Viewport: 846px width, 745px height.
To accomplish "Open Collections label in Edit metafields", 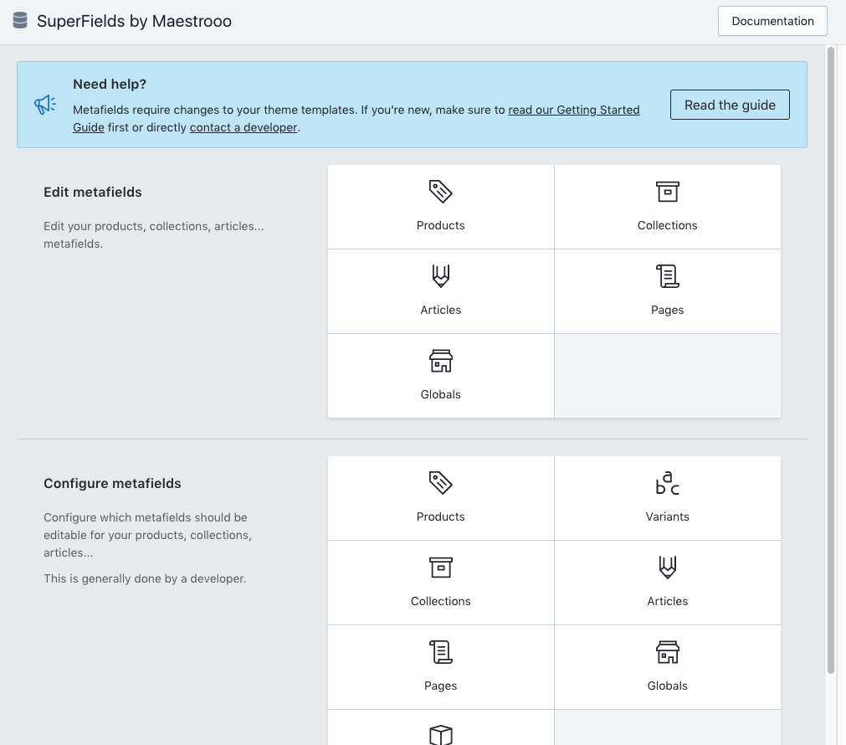I will 668,225.
